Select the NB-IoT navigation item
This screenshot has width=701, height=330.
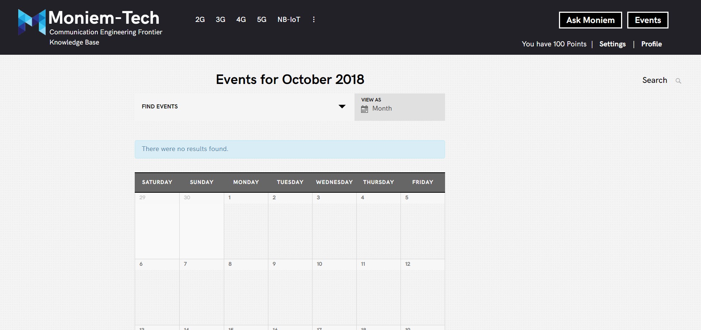[x=289, y=20]
